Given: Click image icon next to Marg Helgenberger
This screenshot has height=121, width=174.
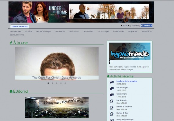Looking at the screenshot, I should (x=112, y=120).
